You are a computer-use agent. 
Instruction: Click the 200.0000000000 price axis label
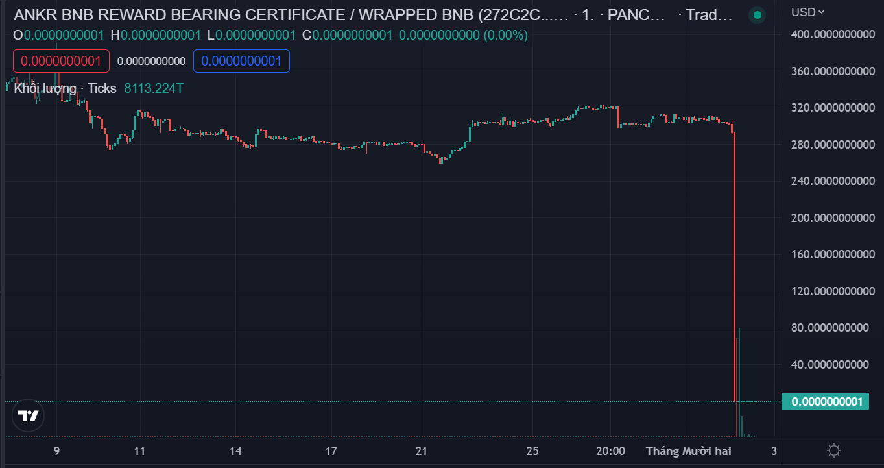click(x=833, y=217)
